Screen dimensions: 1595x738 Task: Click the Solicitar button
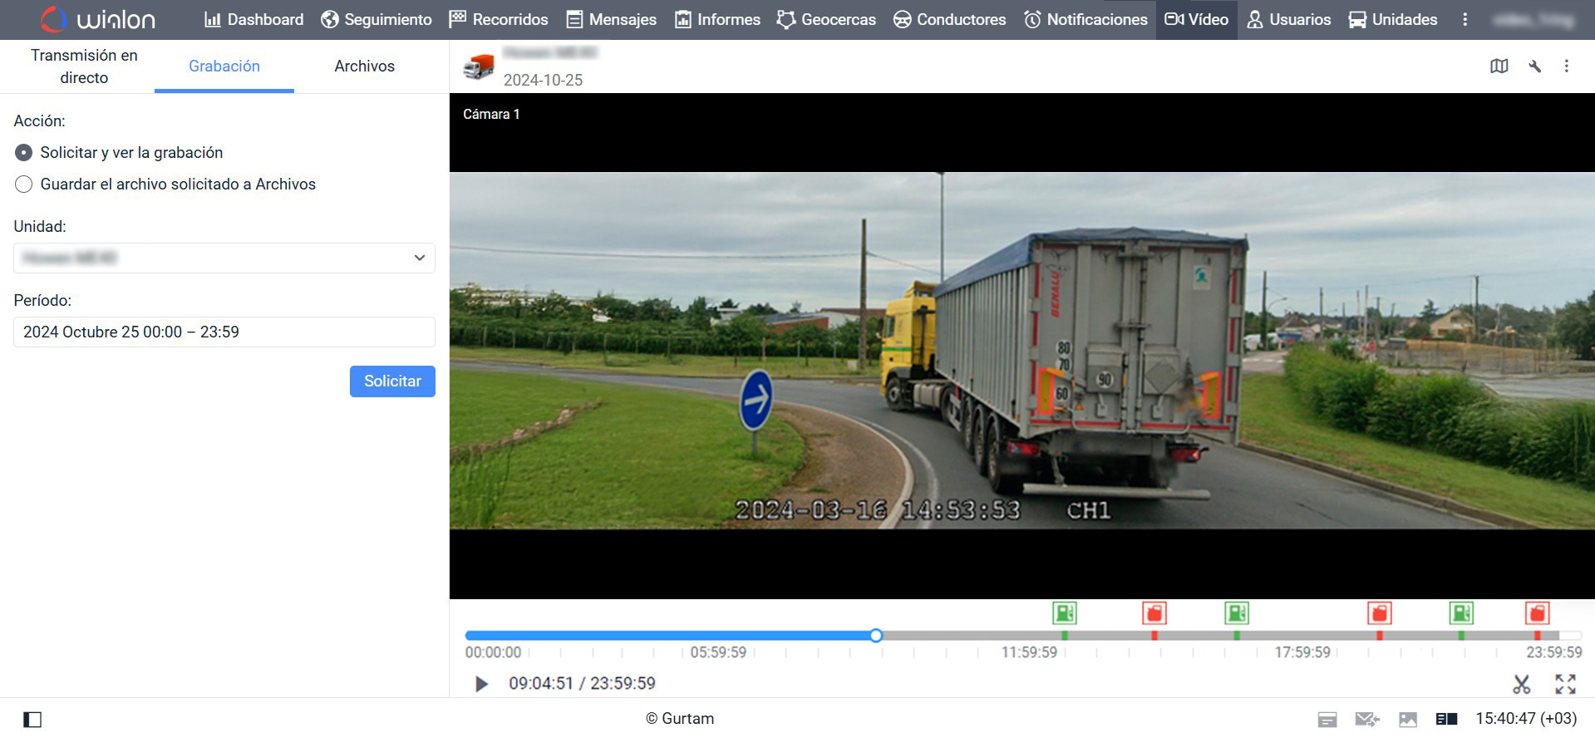392,381
